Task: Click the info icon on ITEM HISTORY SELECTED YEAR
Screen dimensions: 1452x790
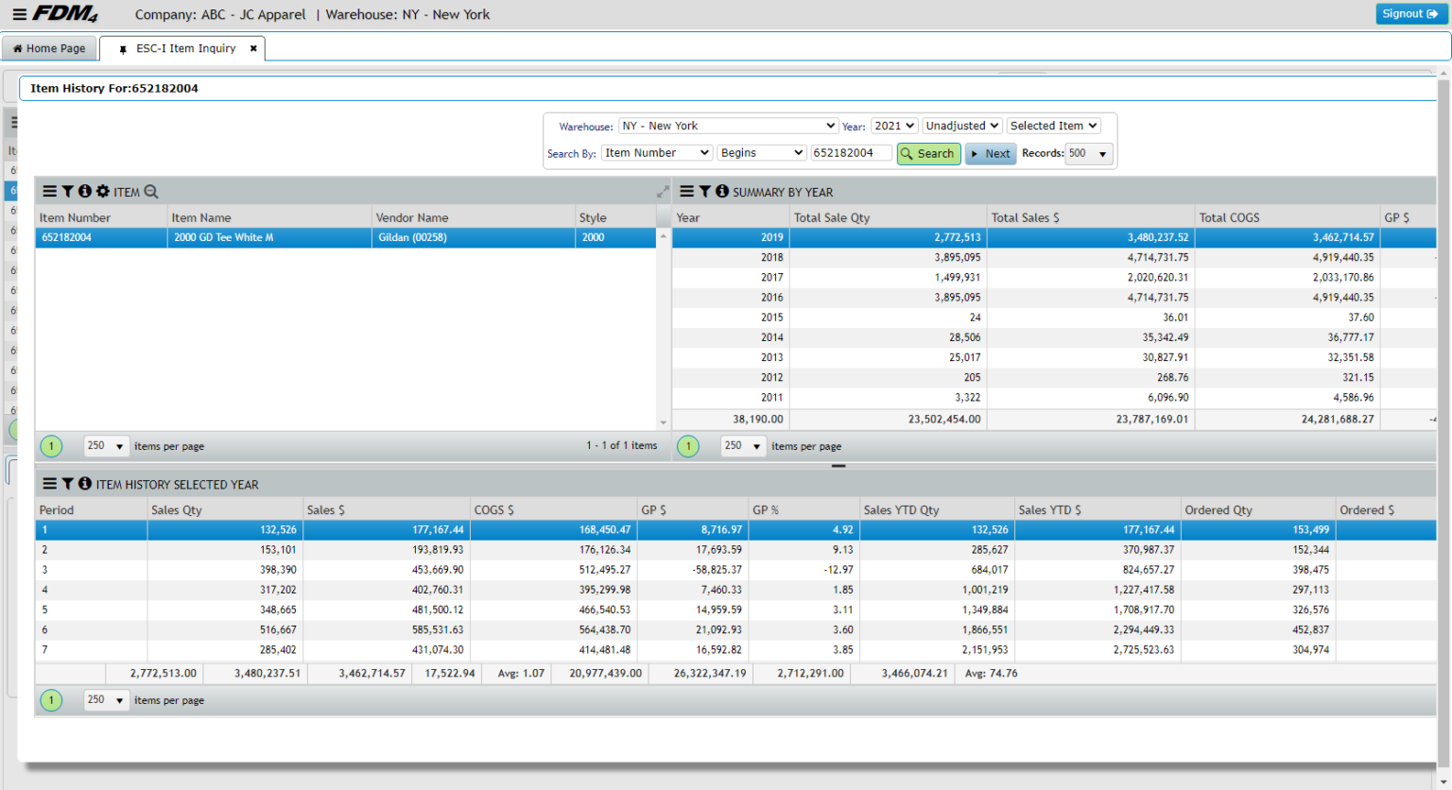Action: [84, 483]
